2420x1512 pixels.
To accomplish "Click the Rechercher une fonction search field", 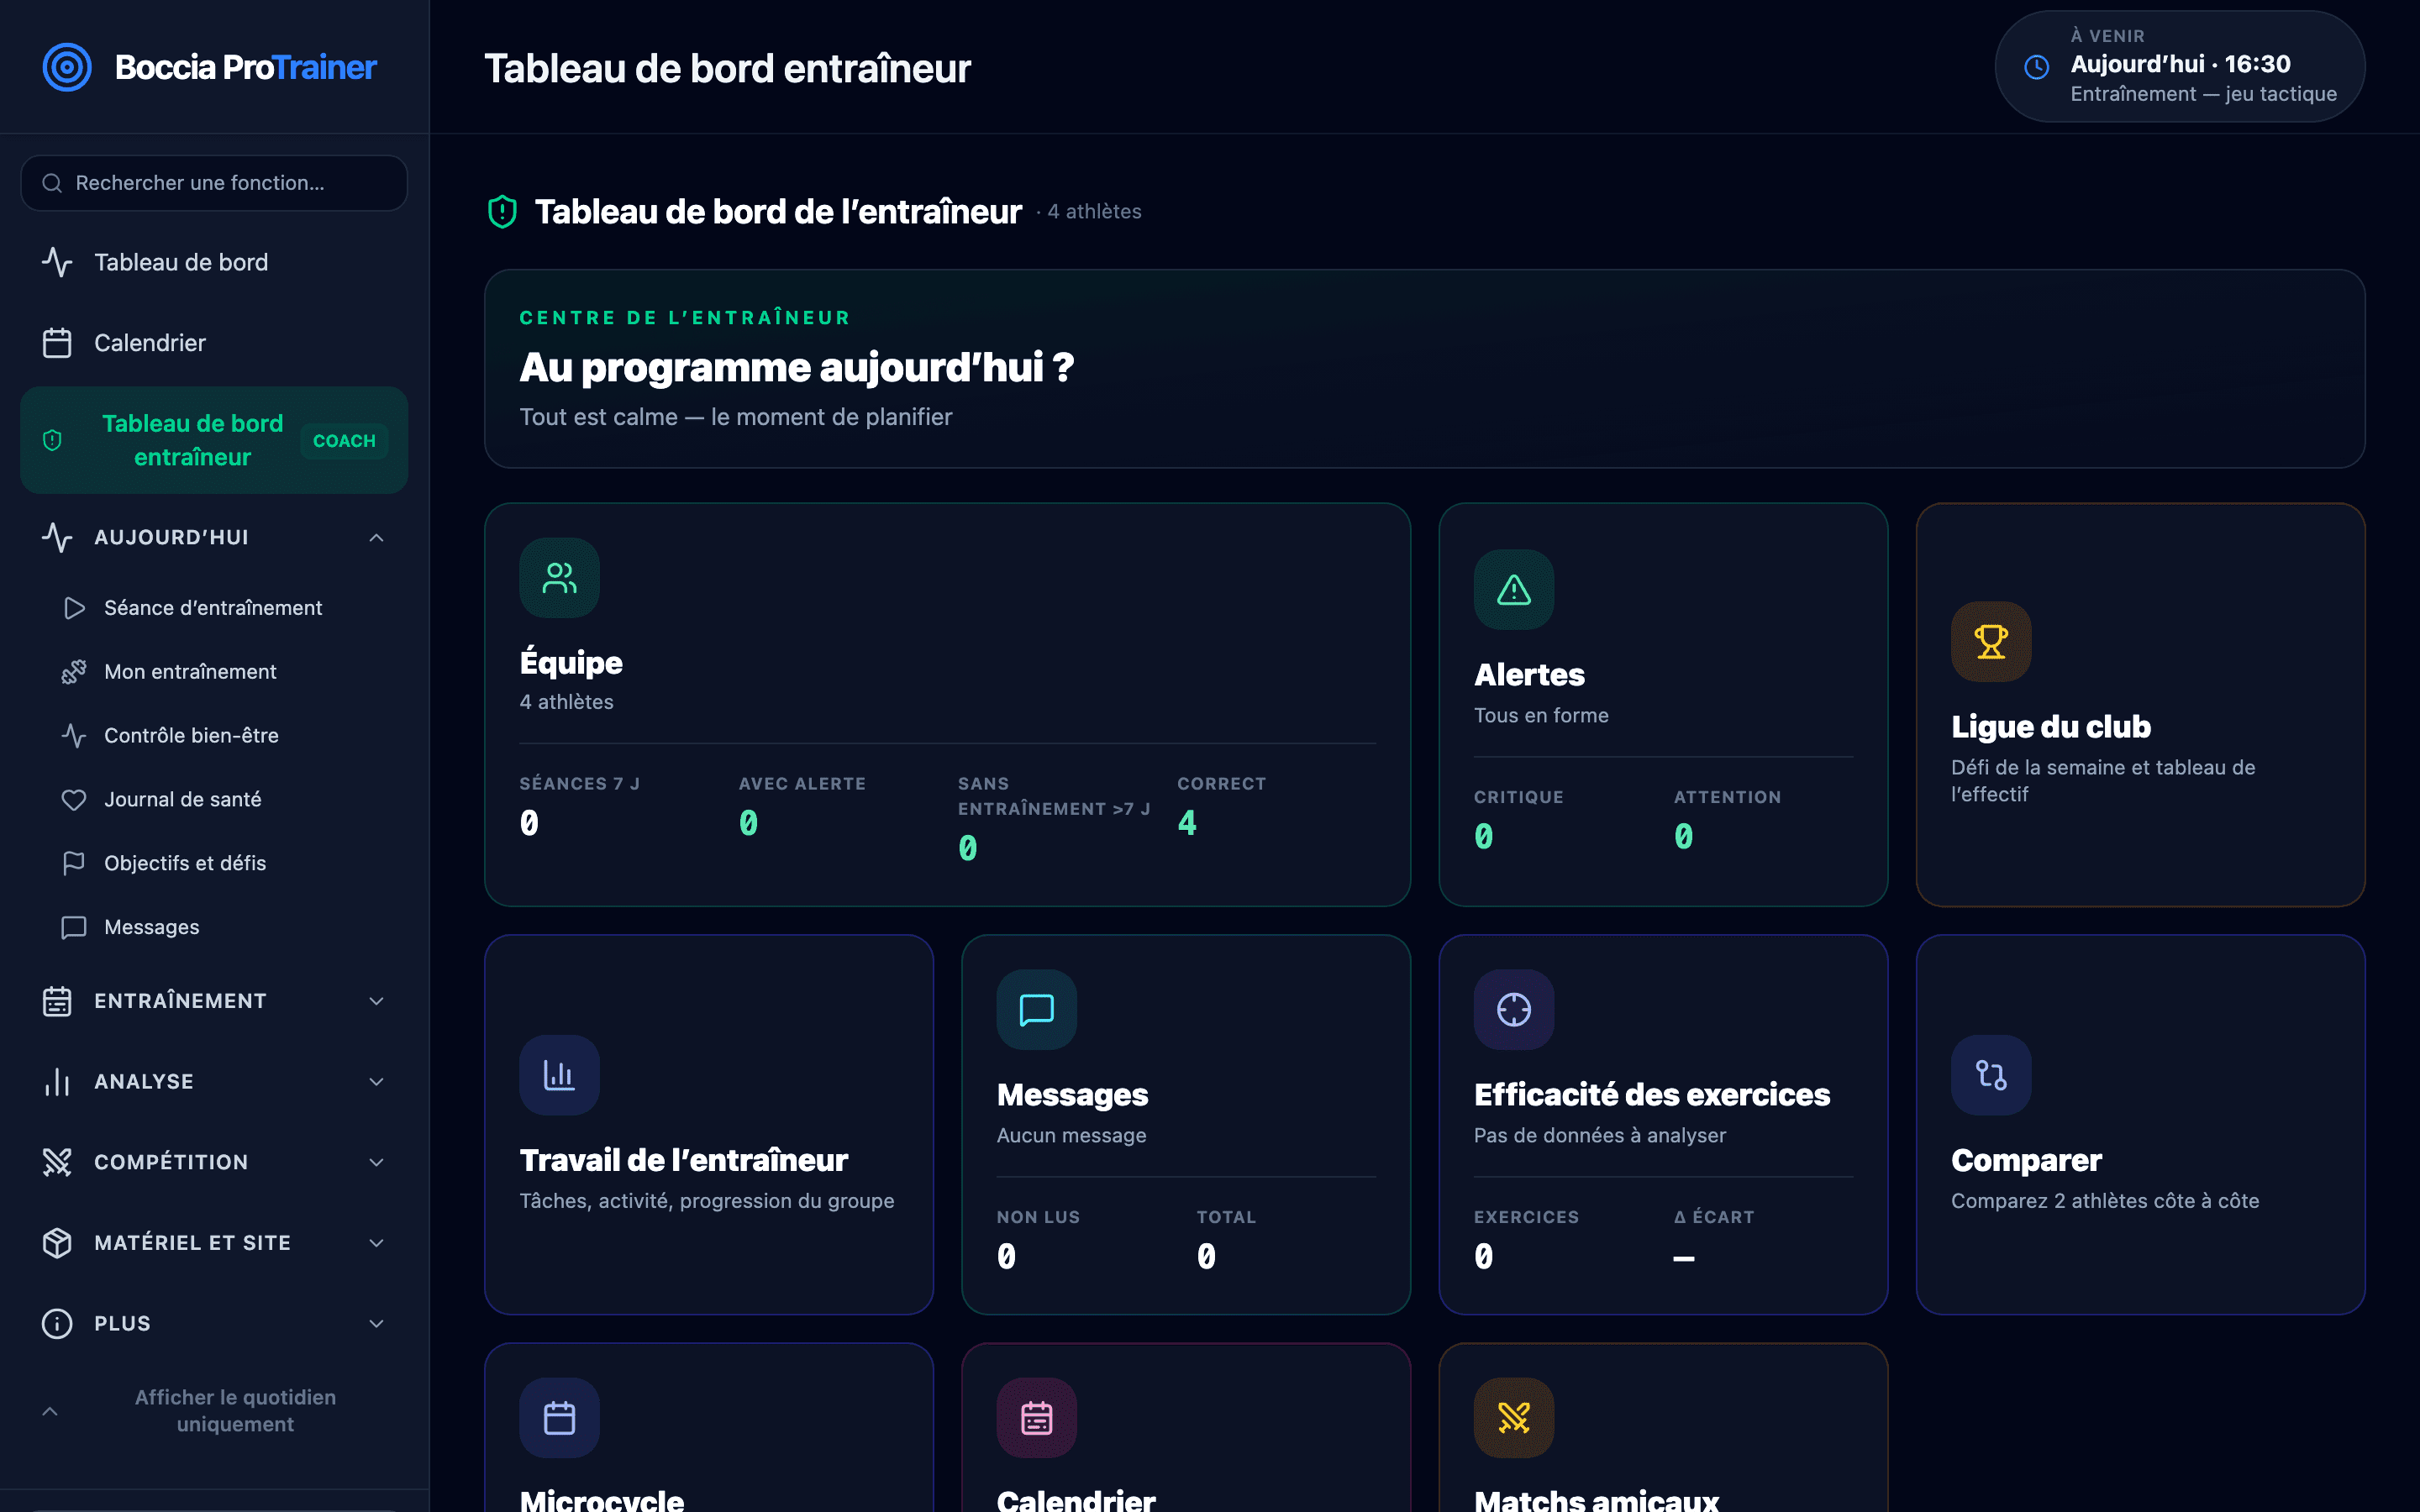I will (x=214, y=183).
